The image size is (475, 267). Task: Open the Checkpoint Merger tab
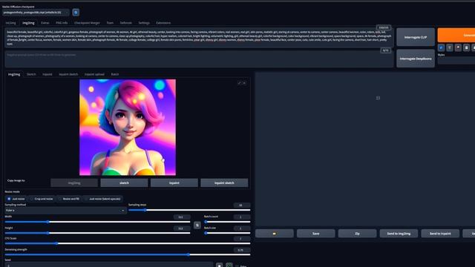(x=87, y=23)
